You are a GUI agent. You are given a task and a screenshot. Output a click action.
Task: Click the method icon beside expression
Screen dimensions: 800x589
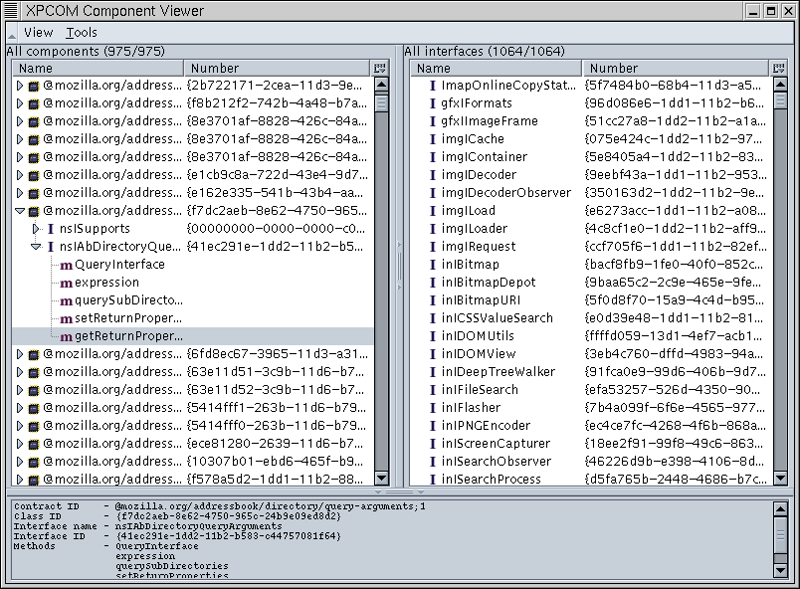click(x=66, y=283)
